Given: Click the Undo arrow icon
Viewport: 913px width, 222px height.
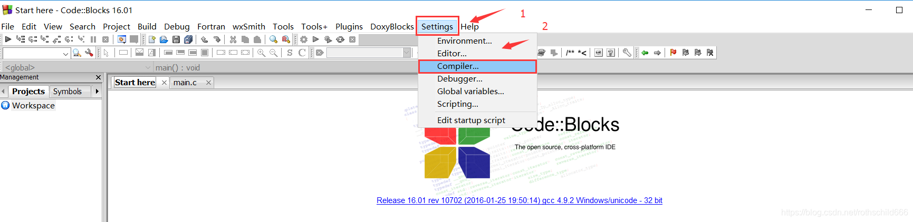Looking at the screenshot, I should click(205, 39).
